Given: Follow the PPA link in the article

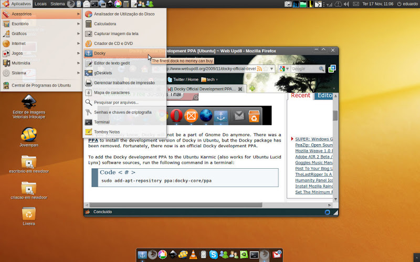Looking at the screenshot, I should pyautogui.click(x=93, y=140).
